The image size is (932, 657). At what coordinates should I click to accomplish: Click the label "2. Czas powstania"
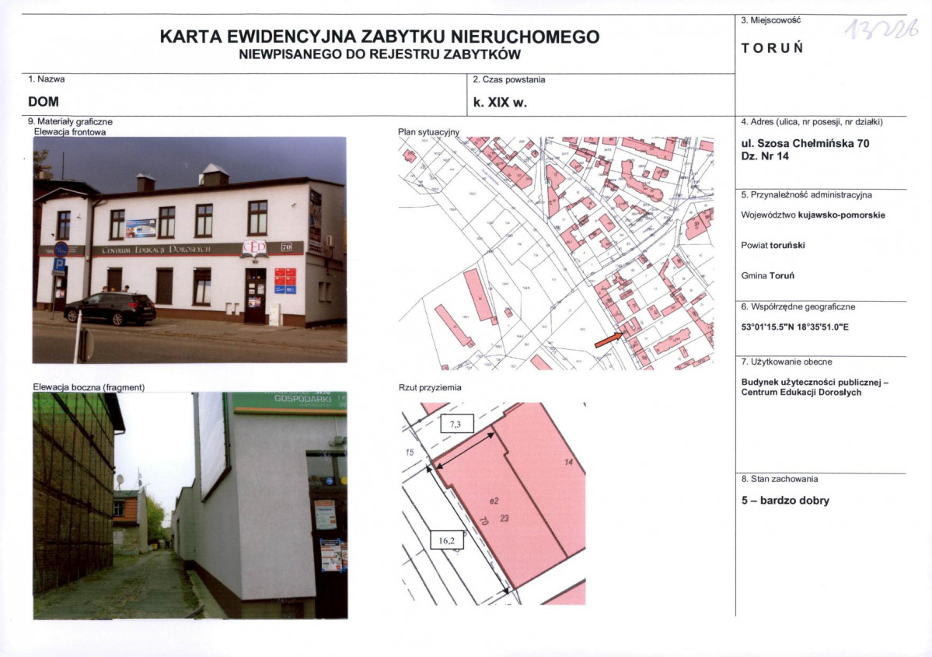pos(509,79)
